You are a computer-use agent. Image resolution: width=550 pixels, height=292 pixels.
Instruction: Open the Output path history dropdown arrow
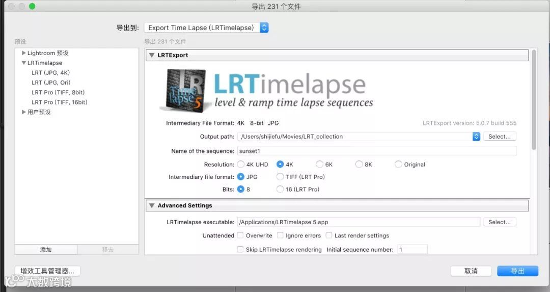click(x=476, y=137)
